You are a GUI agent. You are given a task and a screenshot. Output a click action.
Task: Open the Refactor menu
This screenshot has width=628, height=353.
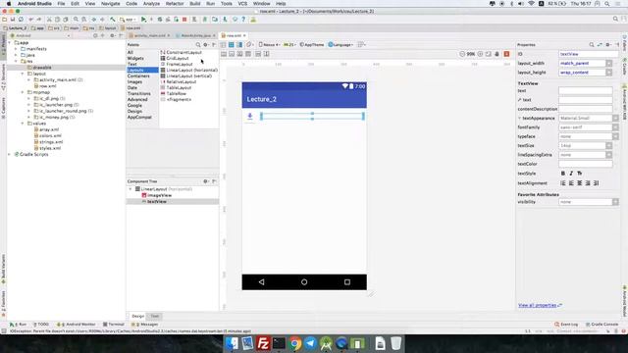(175, 4)
